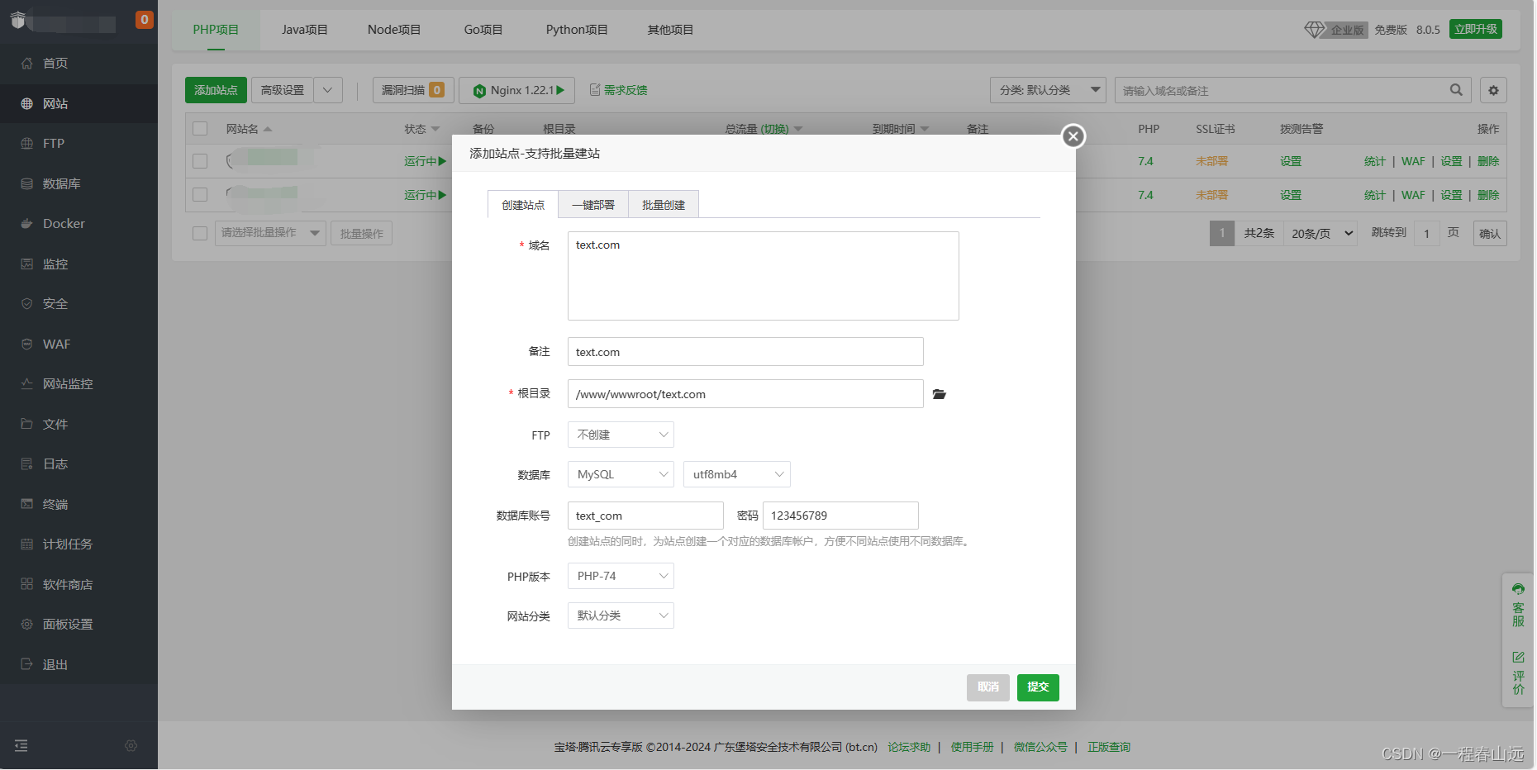This screenshot has height=770, width=1537.
Task: Select the first website row checkbox
Action: [x=199, y=161]
